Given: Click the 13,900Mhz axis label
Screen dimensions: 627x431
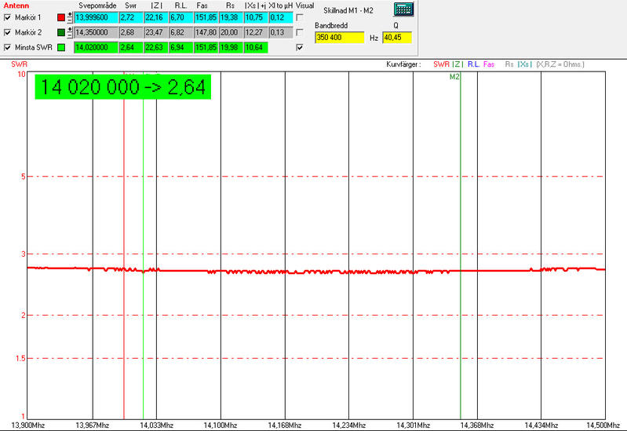Looking at the screenshot, I should click(28, 425).
